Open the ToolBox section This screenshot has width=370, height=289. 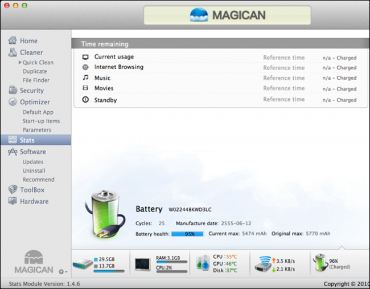tap(32, 190)
